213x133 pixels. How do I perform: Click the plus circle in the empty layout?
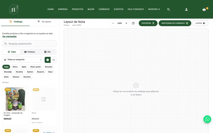[x=136, y=85]
